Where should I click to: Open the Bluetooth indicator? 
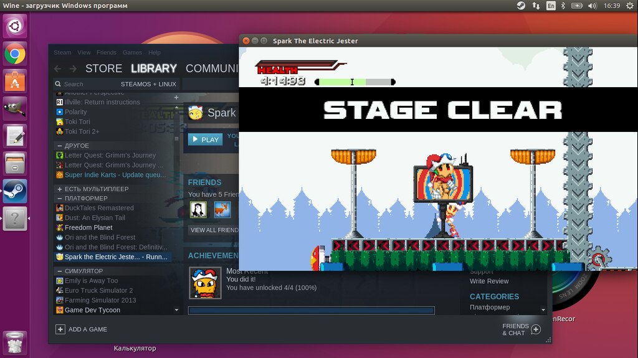coord(563,6)
